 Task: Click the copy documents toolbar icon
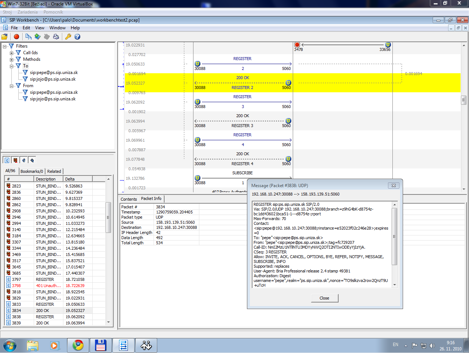[x=28, y=37]
